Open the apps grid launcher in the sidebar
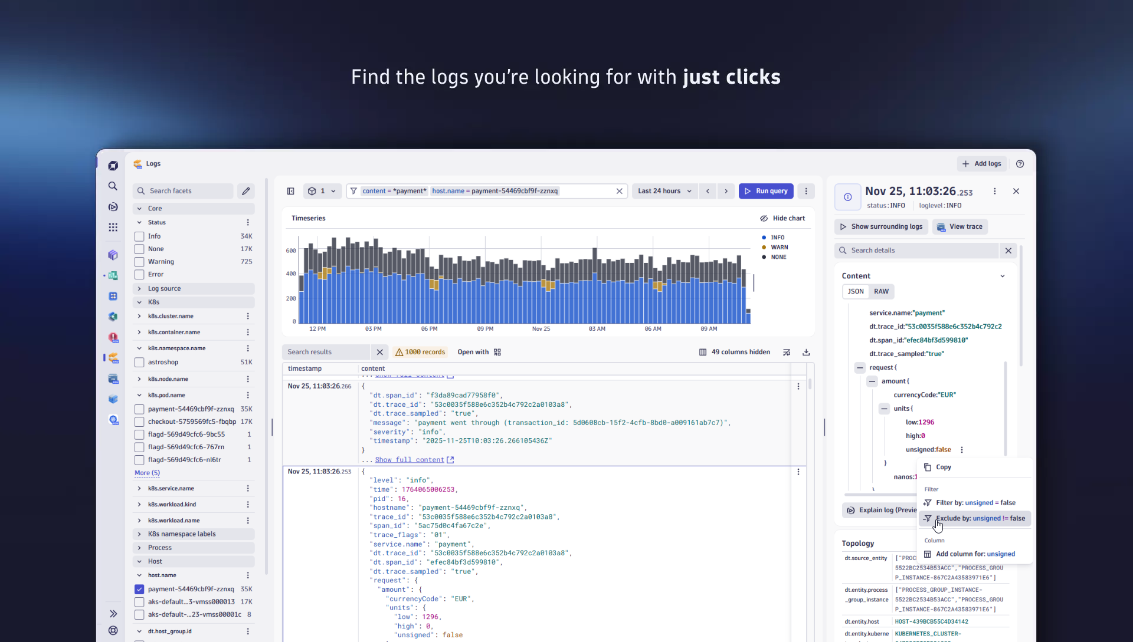This screenshot has width=1133, height=642. point(113,227)
